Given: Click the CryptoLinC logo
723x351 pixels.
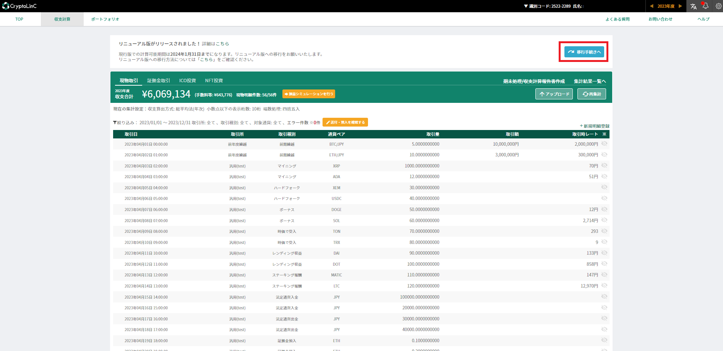Looking at the screenshot, I should click(x=19, y=6).
